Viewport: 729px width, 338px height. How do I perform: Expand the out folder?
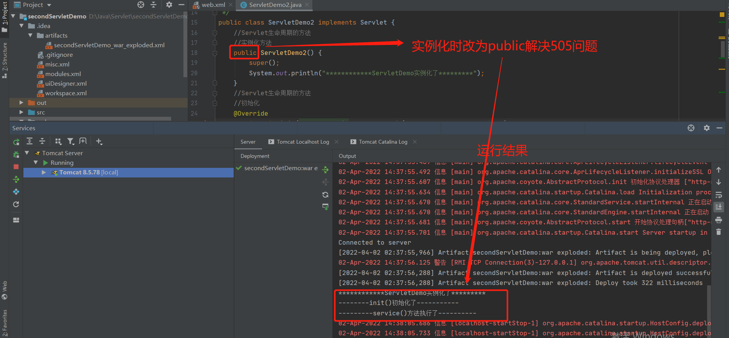coord(21,103)
